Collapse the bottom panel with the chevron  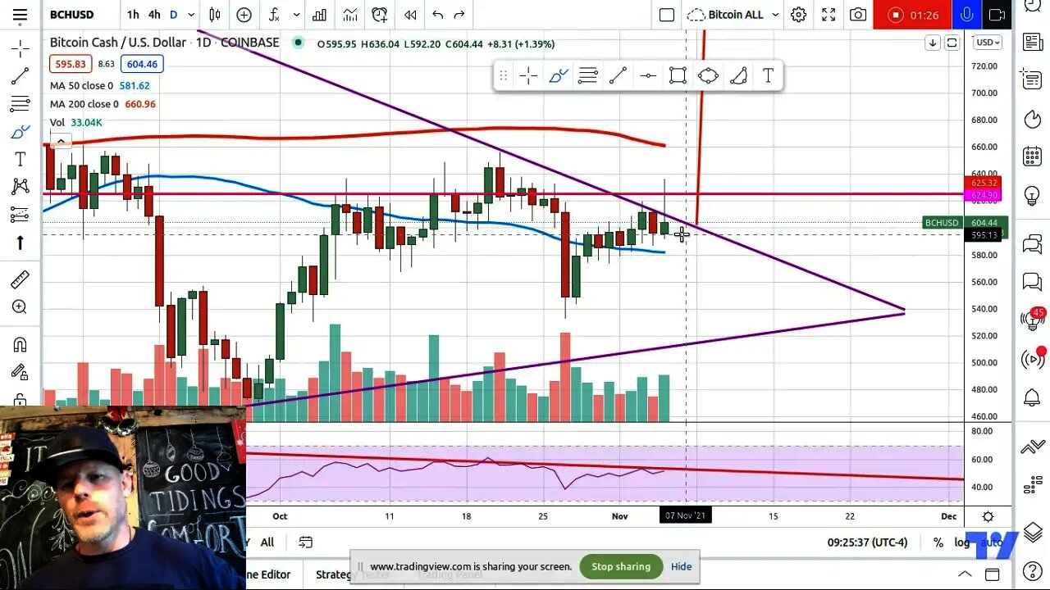[x=965, y=574]
